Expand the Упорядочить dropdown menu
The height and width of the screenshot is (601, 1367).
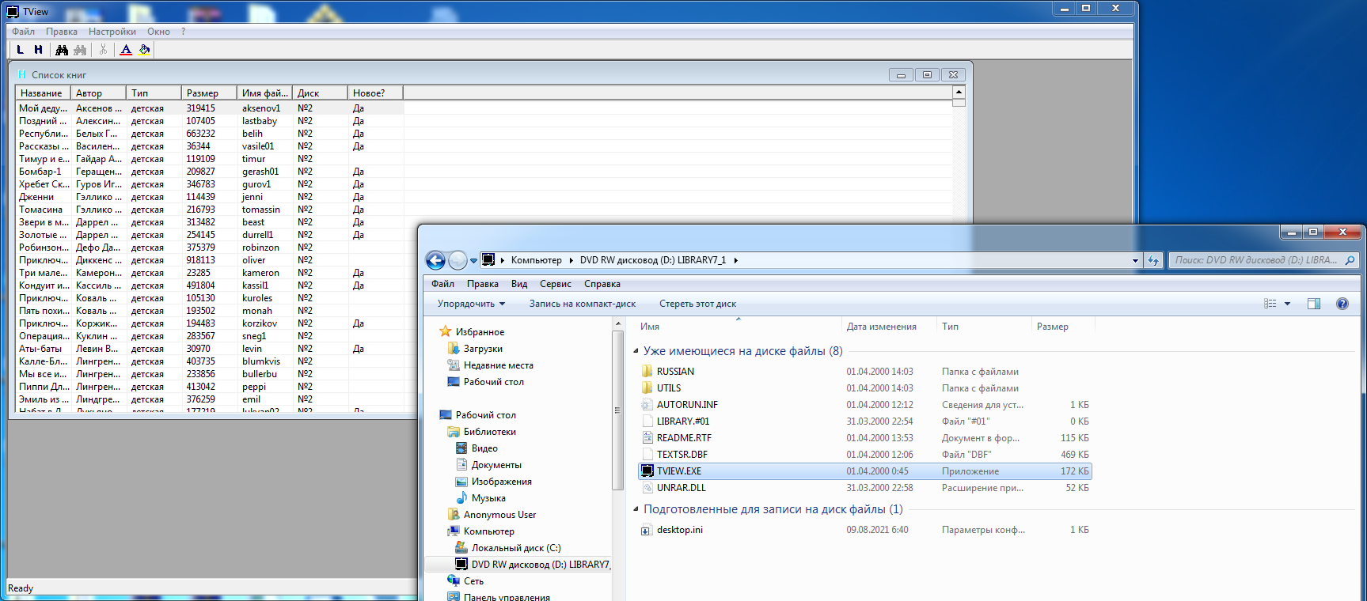[471, 304]
